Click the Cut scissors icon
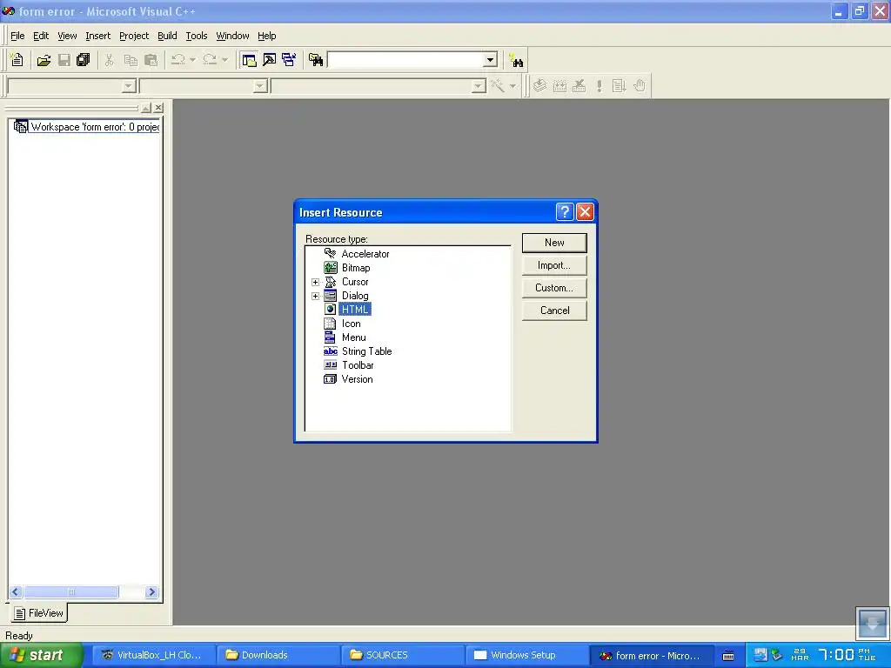This screenshot has height=668, width=891. click(109, 60)
